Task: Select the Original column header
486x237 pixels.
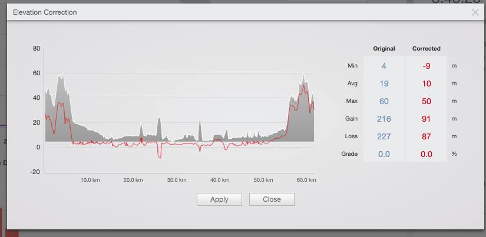Action: coord(383,49)
